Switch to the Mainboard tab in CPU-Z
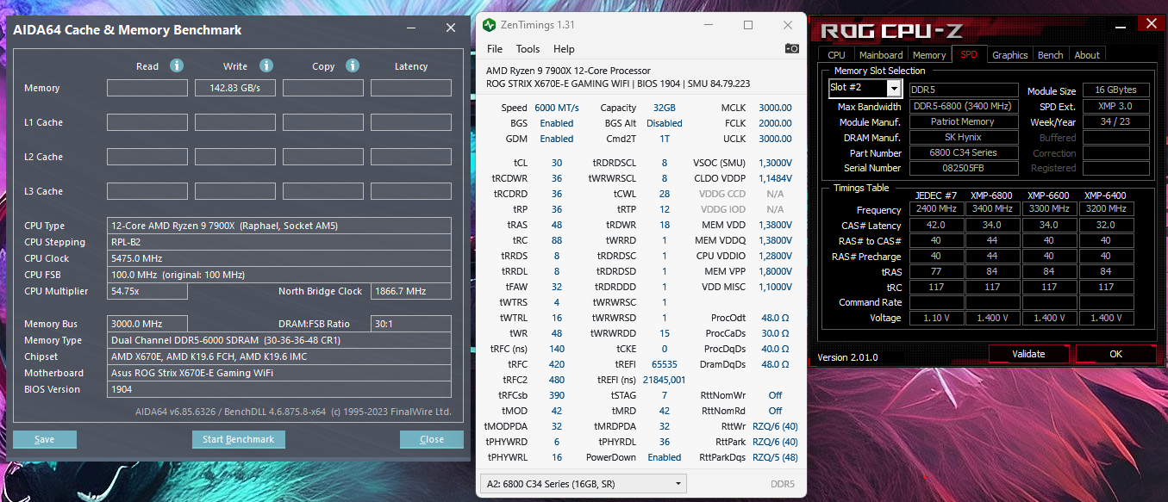 (x=880, y=55)
